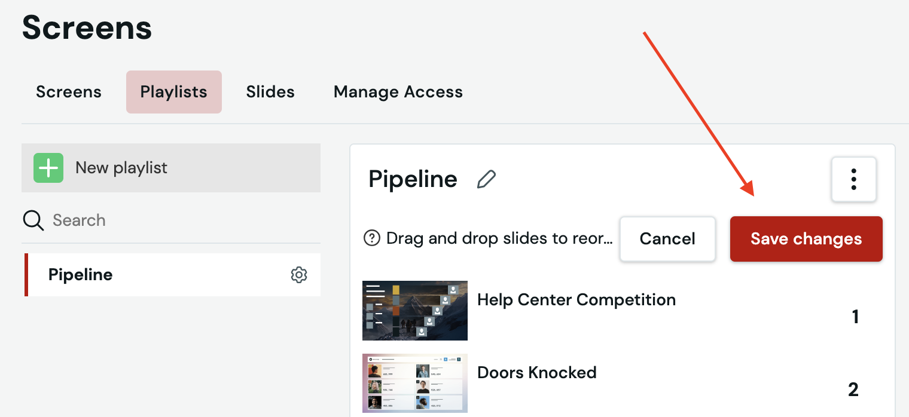
Task: Click the question mark help icon
Action: pos(372,239)
